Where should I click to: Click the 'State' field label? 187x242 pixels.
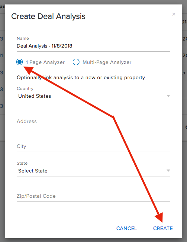22,163
